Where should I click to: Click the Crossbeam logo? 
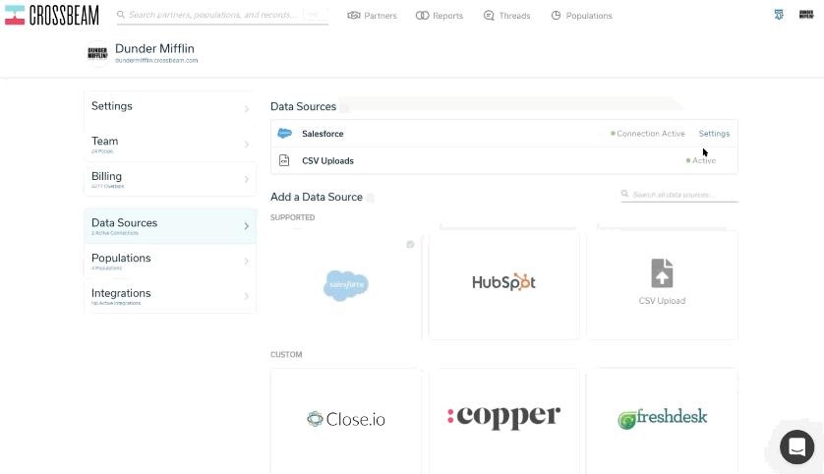52,15
